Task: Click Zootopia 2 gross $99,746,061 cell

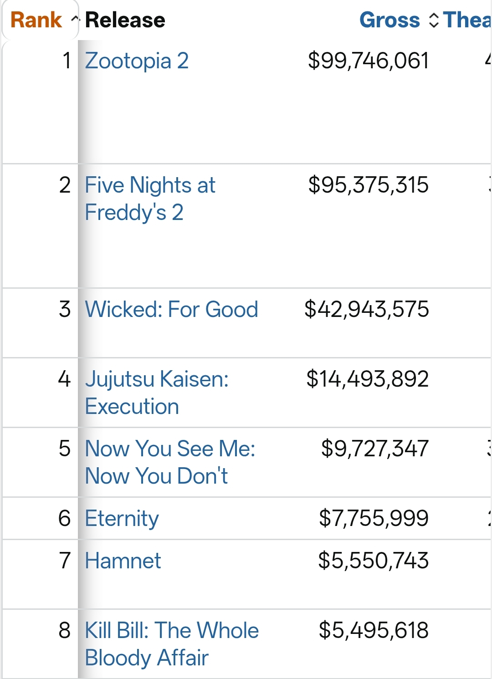Action: coord(368,61)
